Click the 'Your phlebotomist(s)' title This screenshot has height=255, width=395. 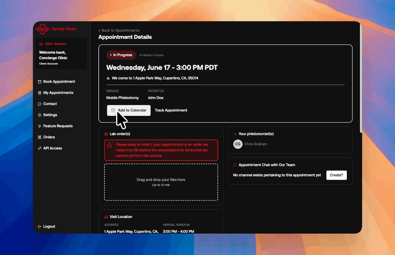pos(256,134)
